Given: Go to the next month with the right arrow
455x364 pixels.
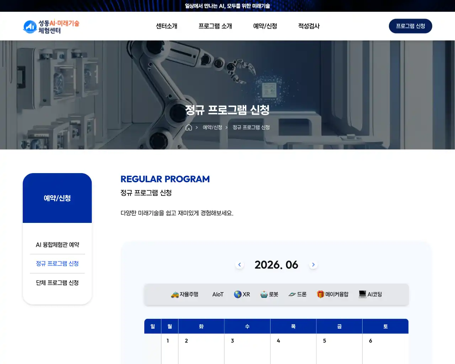Looking at the screenshot, I should (313, 264).
